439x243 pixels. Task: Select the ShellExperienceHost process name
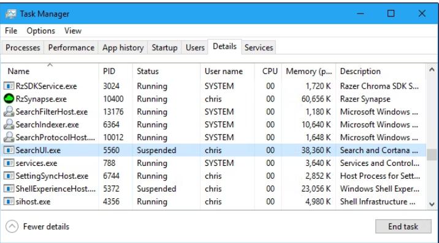pyautogui.click(x=56, y=189)
